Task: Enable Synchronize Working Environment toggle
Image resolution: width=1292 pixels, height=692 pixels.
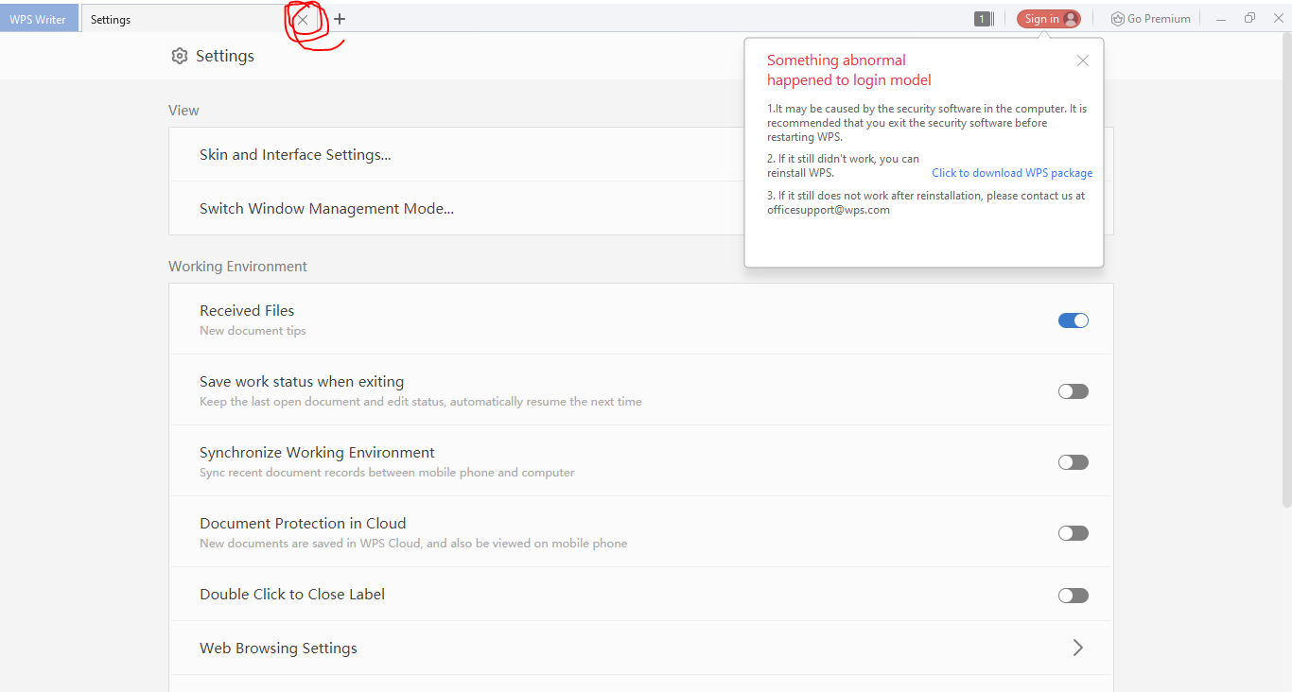Action: click(x=1074, y=462)
